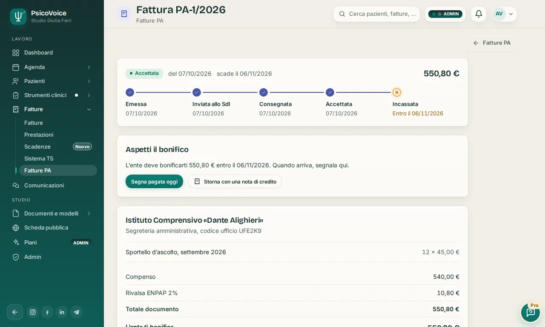The image size is (545, 327).
Task: Click the Rivalsa ENPAP 2% row label
Action: (152, 293)
